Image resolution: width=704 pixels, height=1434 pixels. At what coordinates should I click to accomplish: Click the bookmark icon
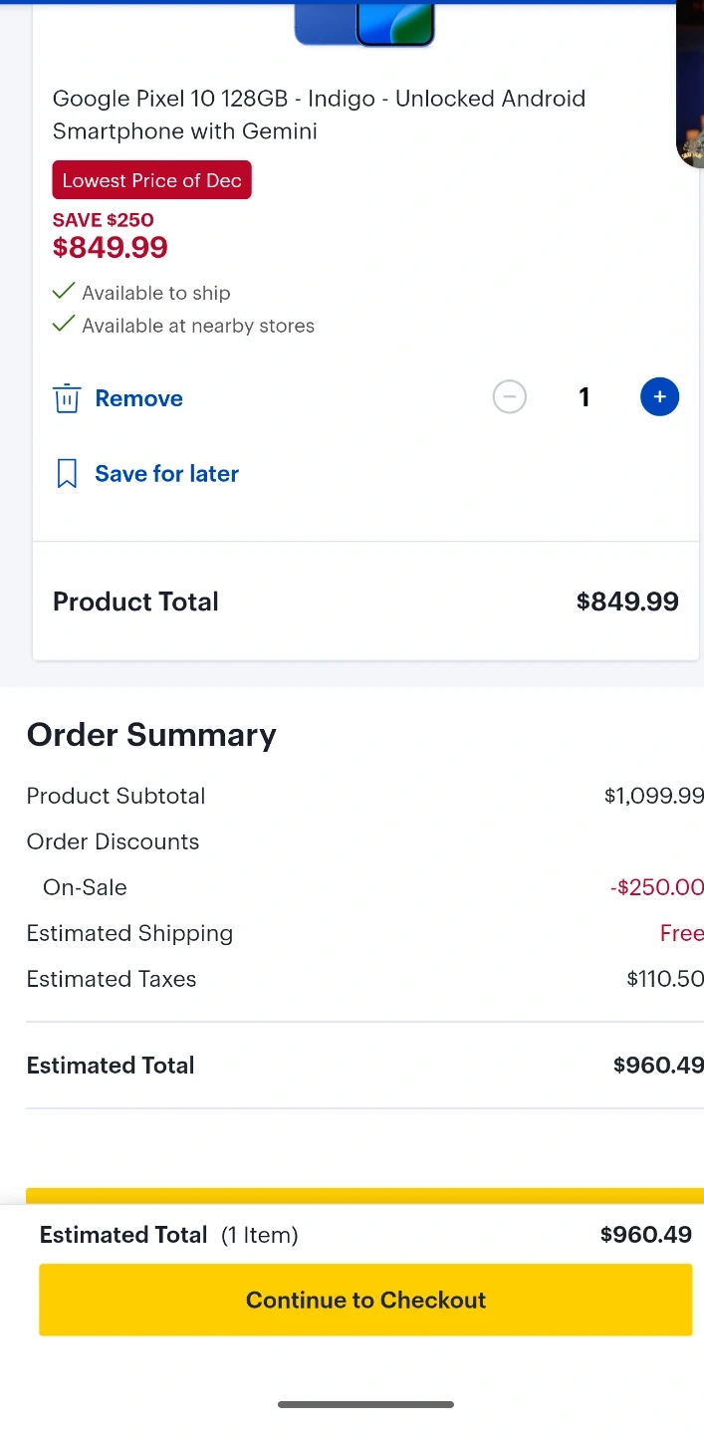67,474
